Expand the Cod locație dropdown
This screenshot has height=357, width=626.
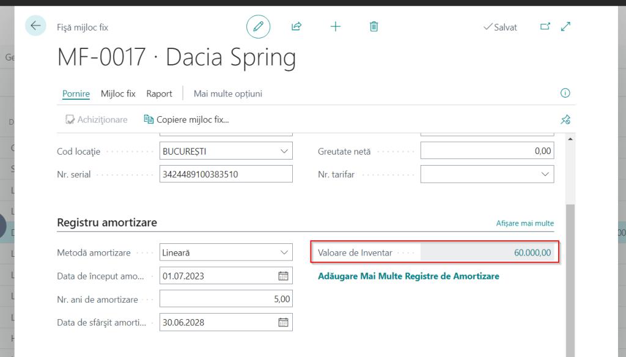click(284, 151)
